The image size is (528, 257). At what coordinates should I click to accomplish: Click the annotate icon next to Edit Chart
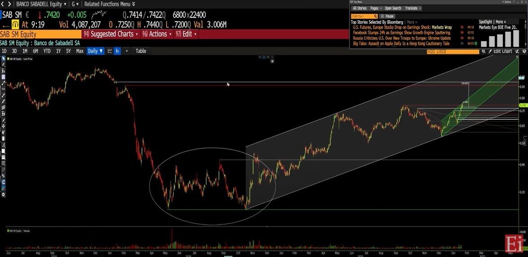(516, 51)
